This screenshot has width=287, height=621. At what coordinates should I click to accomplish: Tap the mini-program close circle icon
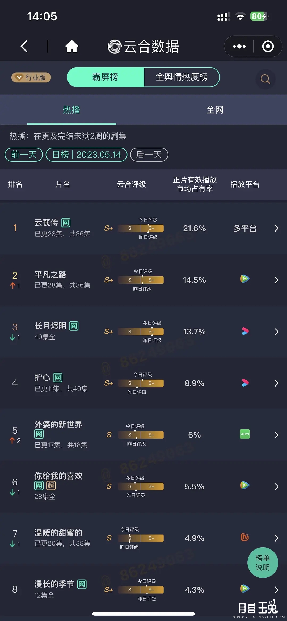tap(268, 47)
